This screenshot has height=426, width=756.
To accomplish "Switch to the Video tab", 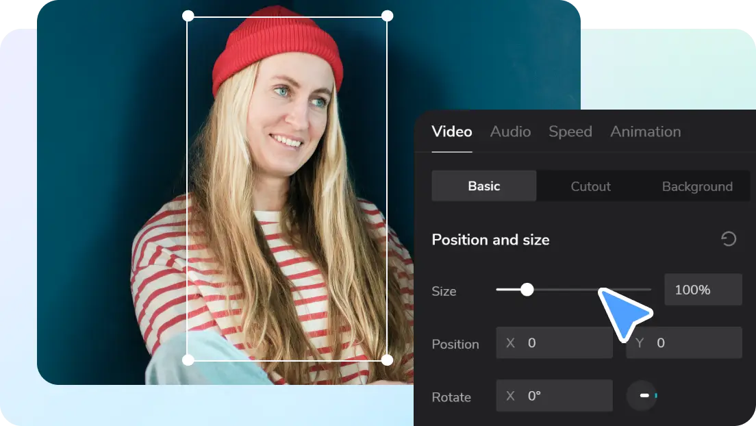I will pyautogui.click(x=451, y=131).
